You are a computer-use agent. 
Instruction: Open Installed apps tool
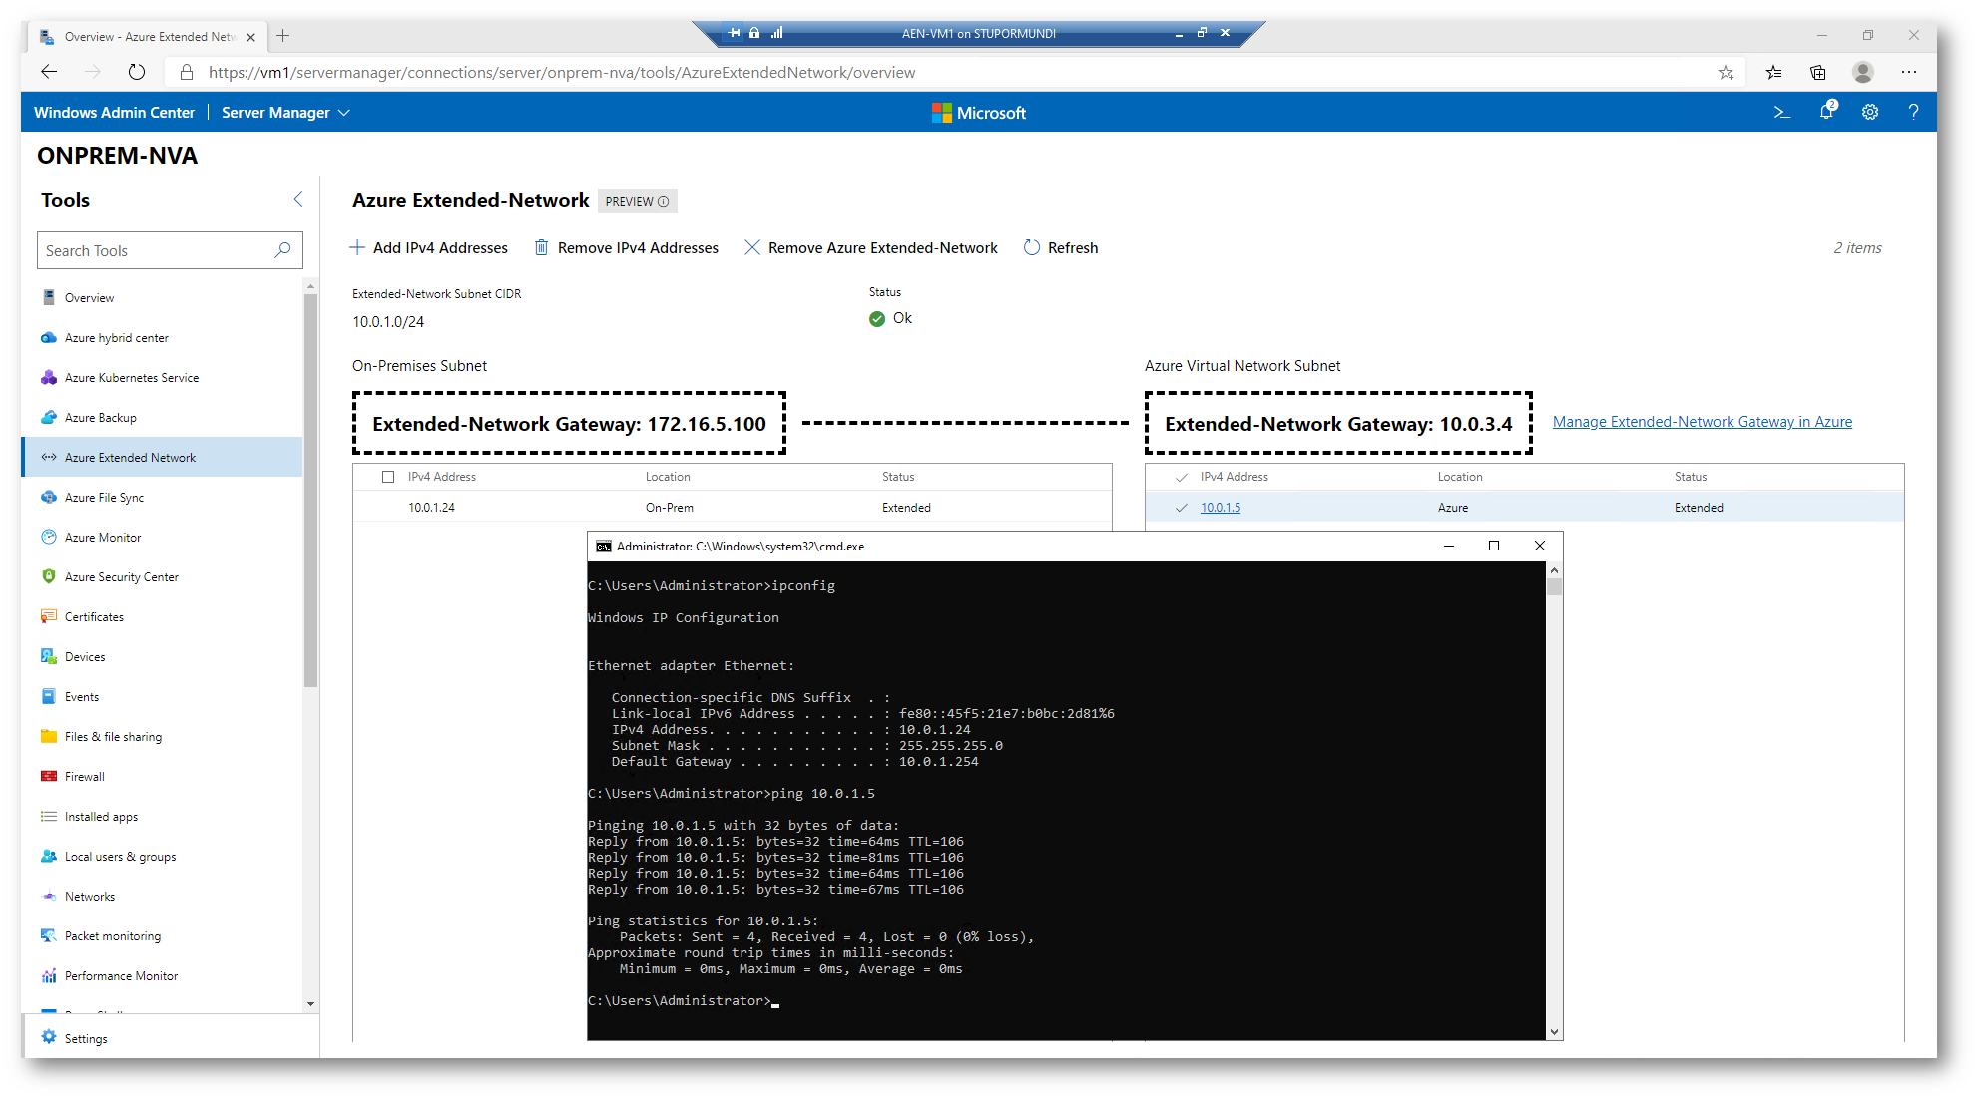coord(162,816)
